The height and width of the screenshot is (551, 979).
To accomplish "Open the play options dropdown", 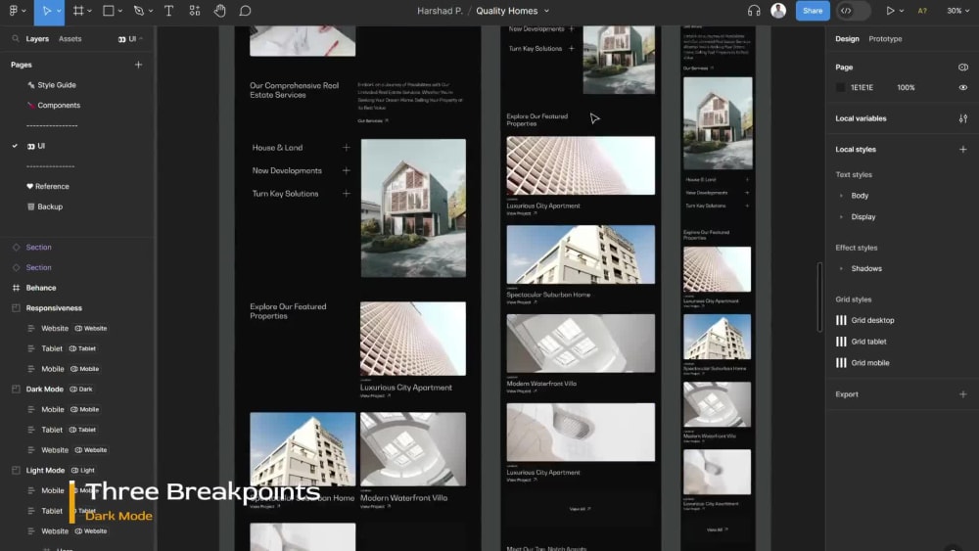I will (x=901, y=11).
